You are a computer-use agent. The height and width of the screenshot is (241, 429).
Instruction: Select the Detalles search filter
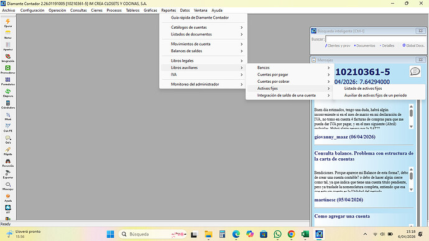coord(387,46)
